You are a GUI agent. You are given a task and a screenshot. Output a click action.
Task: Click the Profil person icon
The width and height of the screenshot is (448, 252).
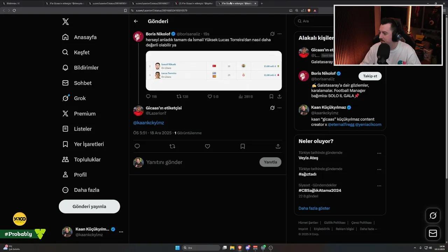click(65, 175)
